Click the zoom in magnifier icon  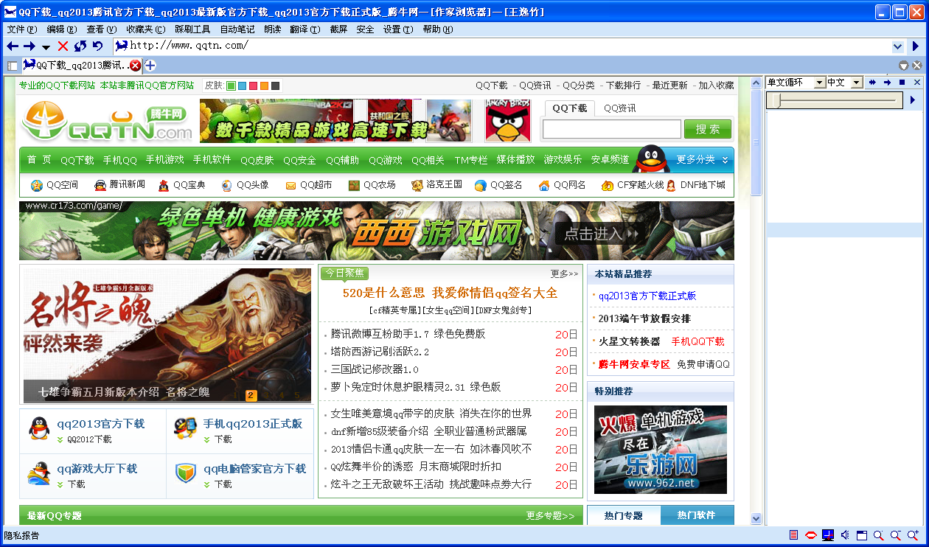913,535
